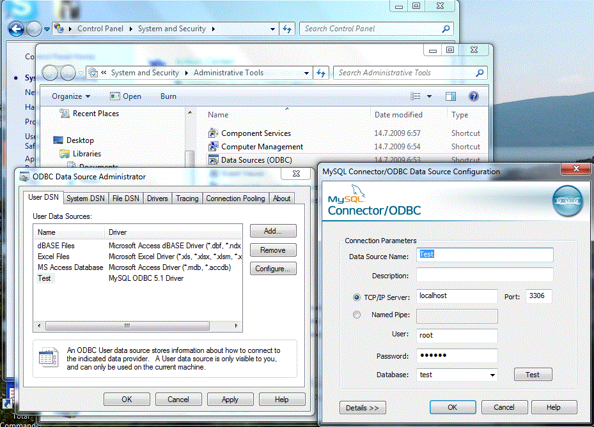Toggle the preview pane icon in Explorer
The height and width of the screenshot is (427, 594).
pyautogui.click(x=451, y=96)
